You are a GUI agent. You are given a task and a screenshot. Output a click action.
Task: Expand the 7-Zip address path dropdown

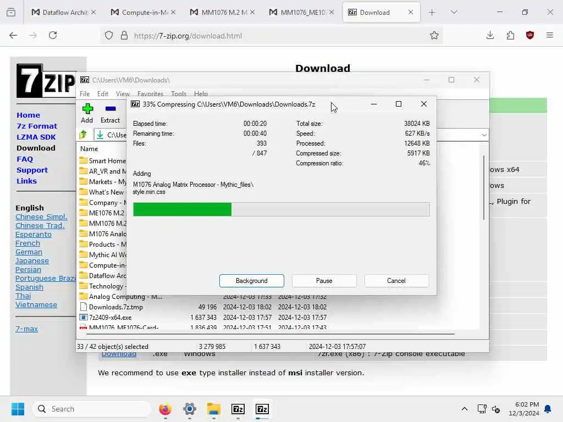484,135
